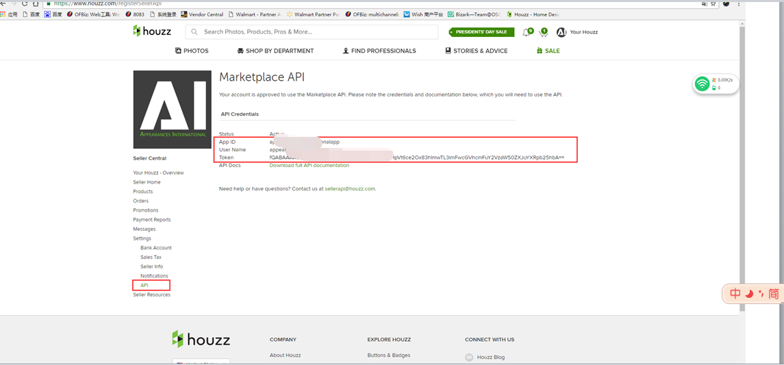Open Messages in sidebar
This screenshot has height=365, width=784.
tap(144, 229)
